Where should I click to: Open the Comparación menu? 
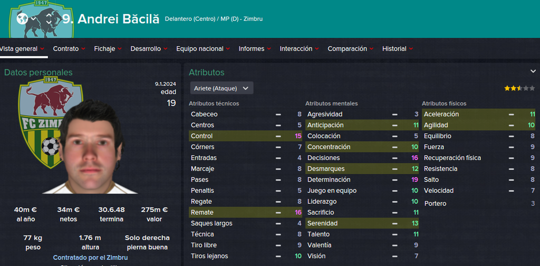[350, 48]
